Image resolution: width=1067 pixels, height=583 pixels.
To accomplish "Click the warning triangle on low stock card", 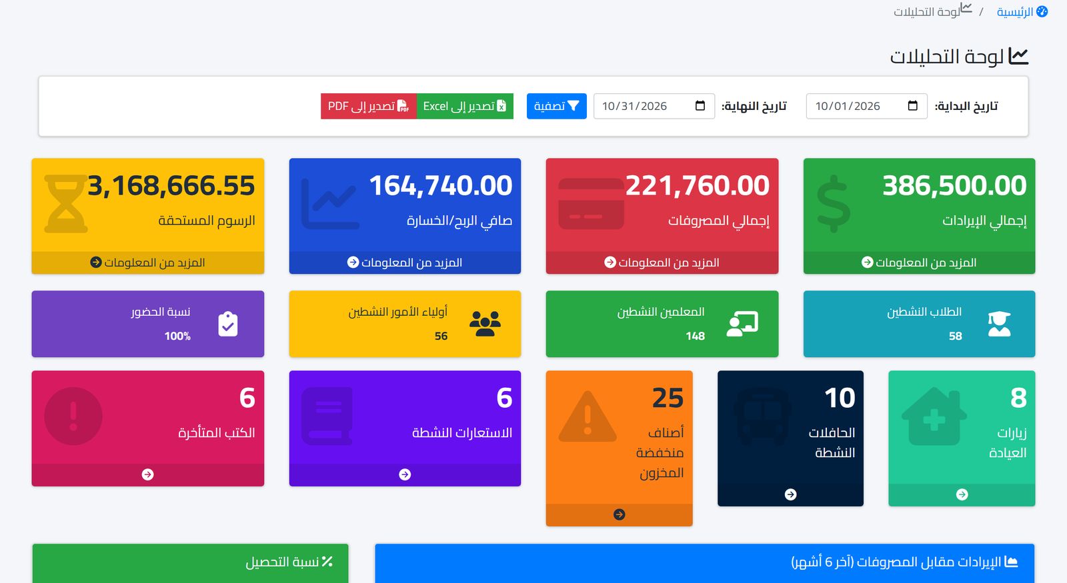I will click(588, 417).
